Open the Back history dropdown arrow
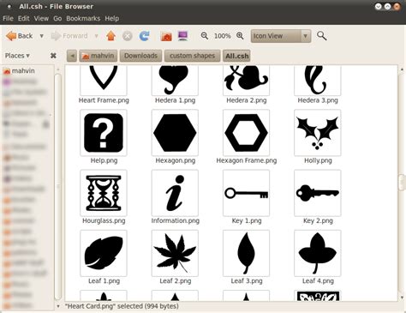Image resolution: width=406 pixels, height=313 pixels. point(42,36)
